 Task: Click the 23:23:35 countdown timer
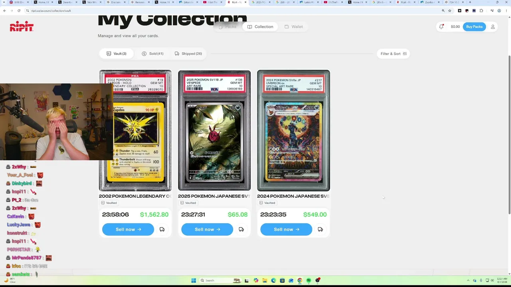coord(273,214)
